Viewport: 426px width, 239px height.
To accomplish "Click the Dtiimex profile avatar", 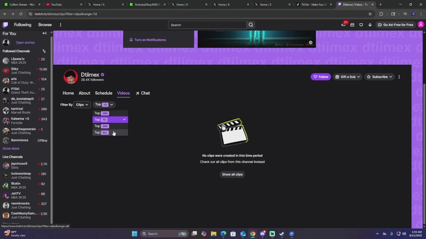I will point(71,77).
